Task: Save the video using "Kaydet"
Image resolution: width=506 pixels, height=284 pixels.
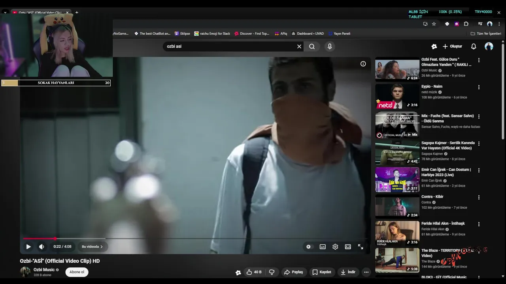Action: [322, 272]
